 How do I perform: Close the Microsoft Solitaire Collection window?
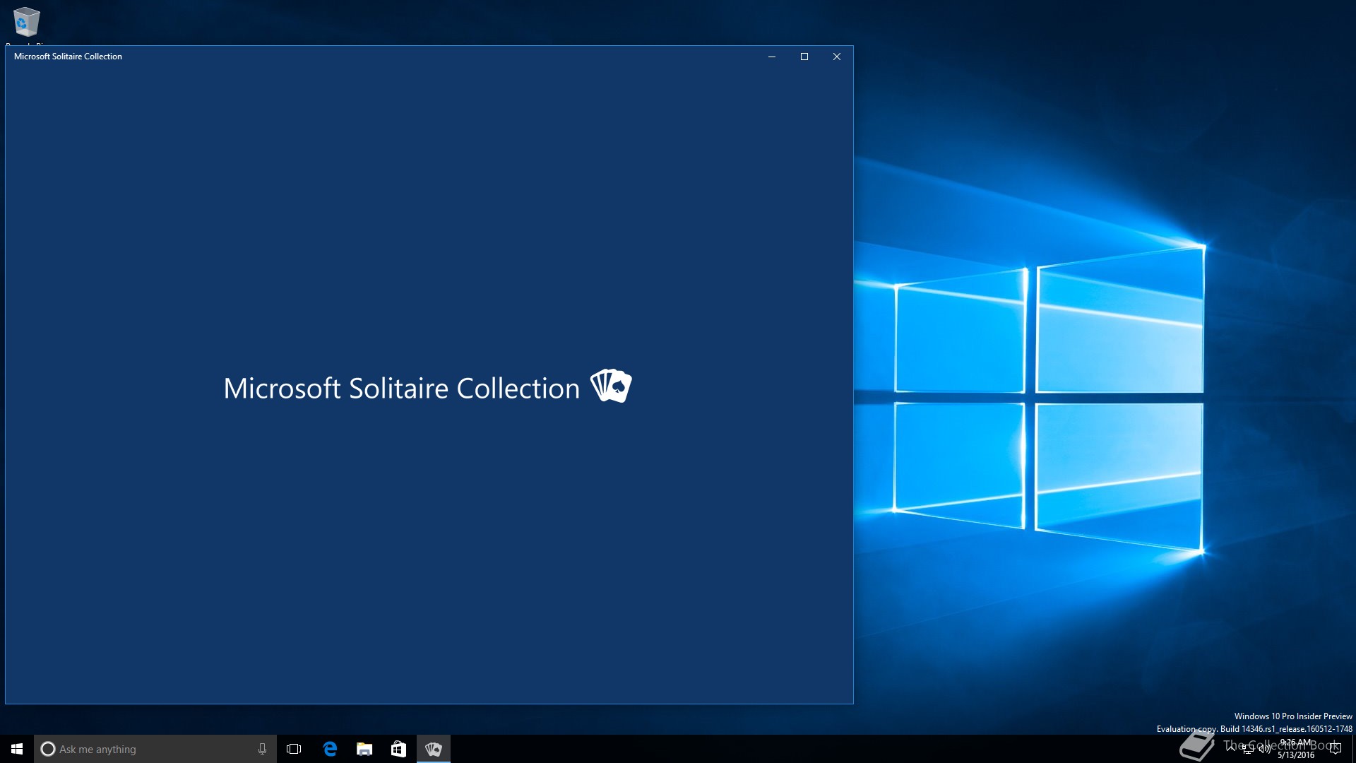click(837, 57)
